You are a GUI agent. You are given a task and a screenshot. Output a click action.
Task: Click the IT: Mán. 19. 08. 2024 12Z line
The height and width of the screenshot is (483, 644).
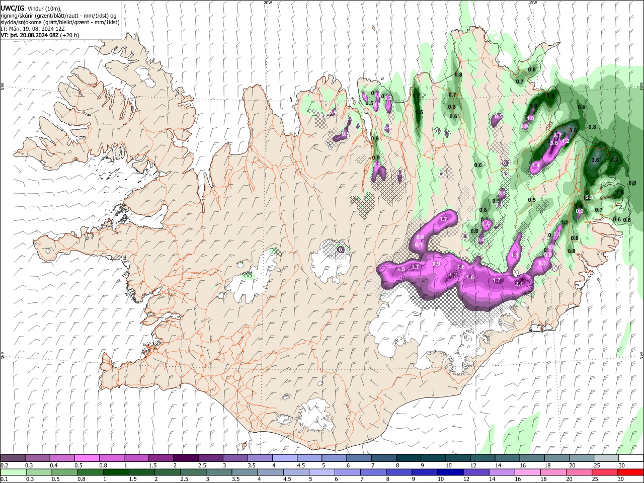pos(33,29)
